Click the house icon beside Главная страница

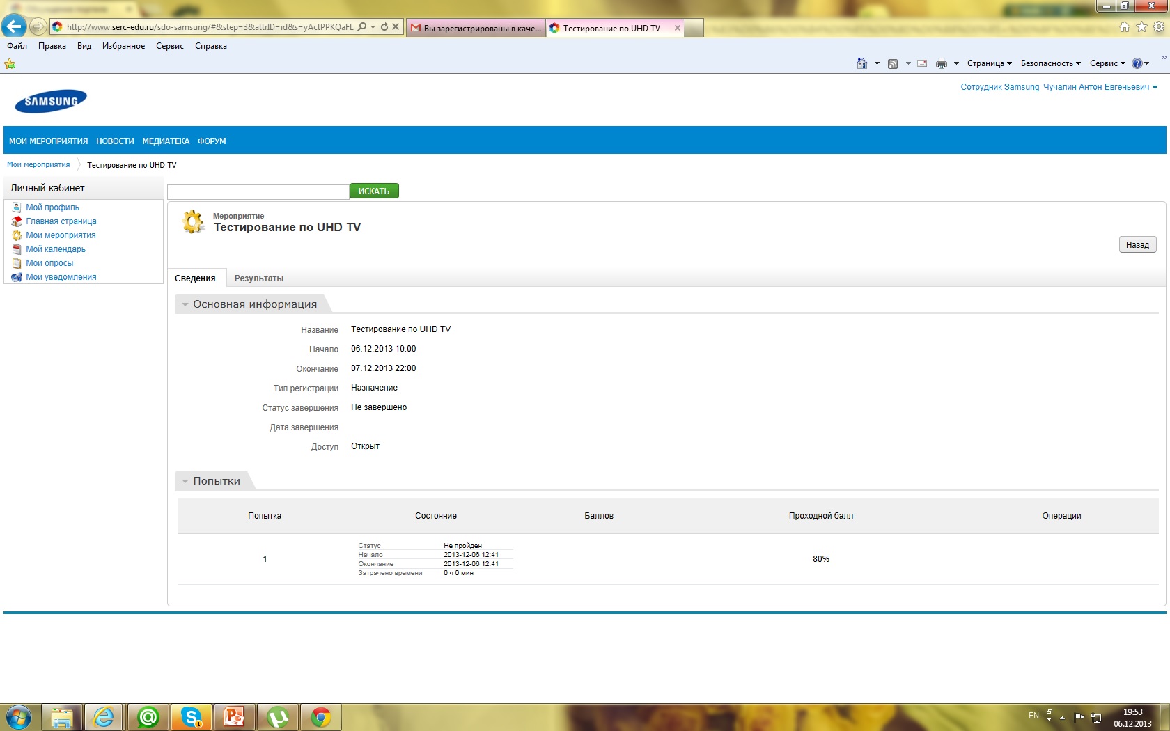click(x=17, y=221)
